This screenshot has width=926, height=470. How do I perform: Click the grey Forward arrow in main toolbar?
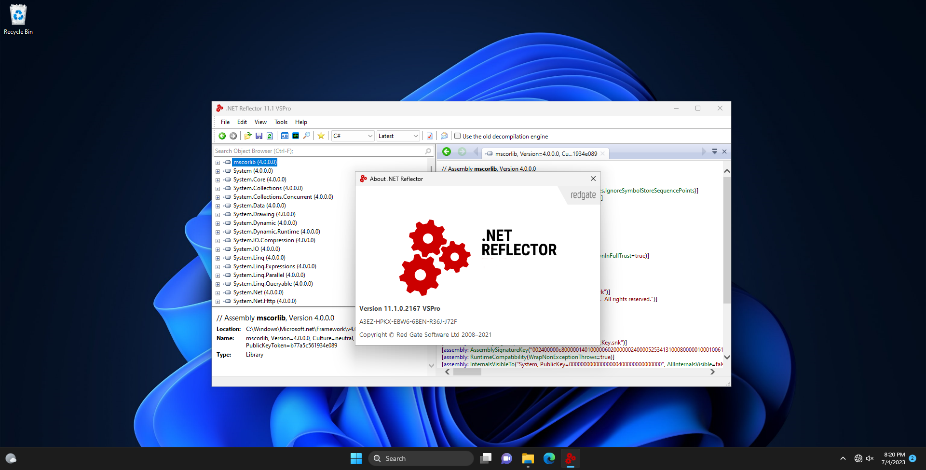click(x=233, y=136)
